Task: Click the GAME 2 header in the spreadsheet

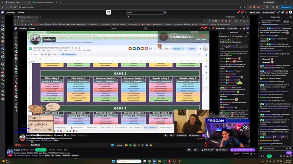Action: [x=120, y=74]
